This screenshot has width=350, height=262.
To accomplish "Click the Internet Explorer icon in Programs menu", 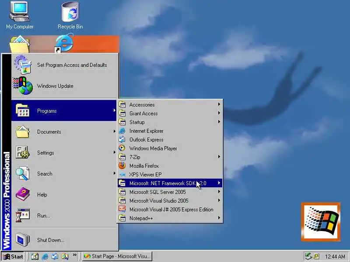I will [x=122, y=131].
